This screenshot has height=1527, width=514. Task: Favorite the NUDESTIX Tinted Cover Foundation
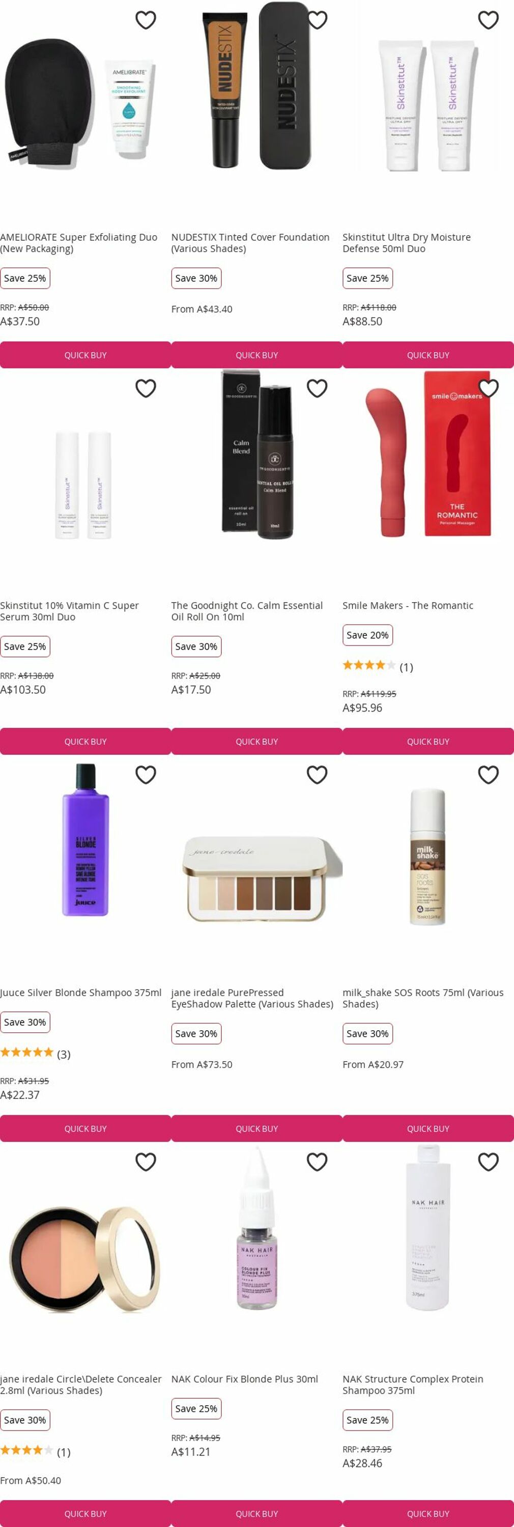[x=317, y=20]
